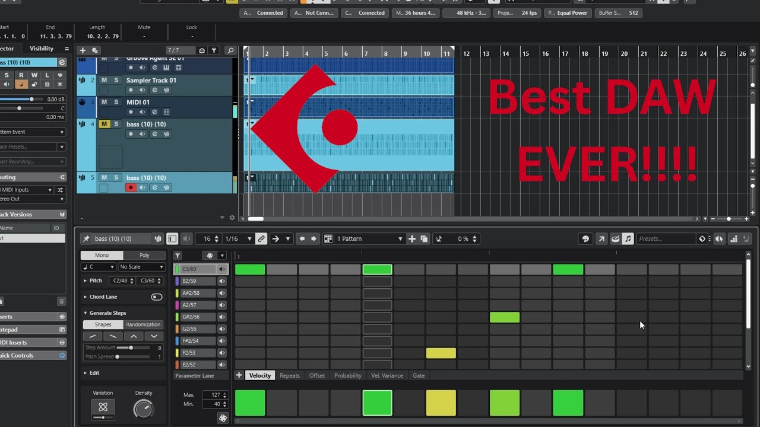Switch to Gate parameter tab
Screen dimensions: 760x427
419,375
